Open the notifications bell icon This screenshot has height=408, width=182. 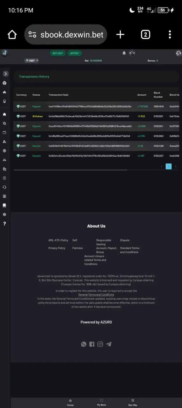click(124, 53)
